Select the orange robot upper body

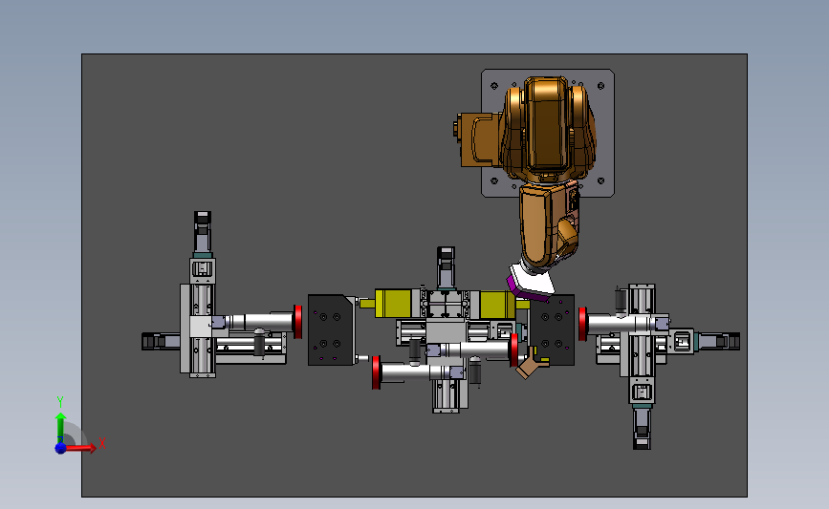point(547,128)
